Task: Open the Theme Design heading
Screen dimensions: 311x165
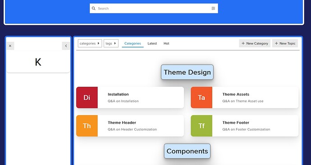Action: tap(187, 72)
